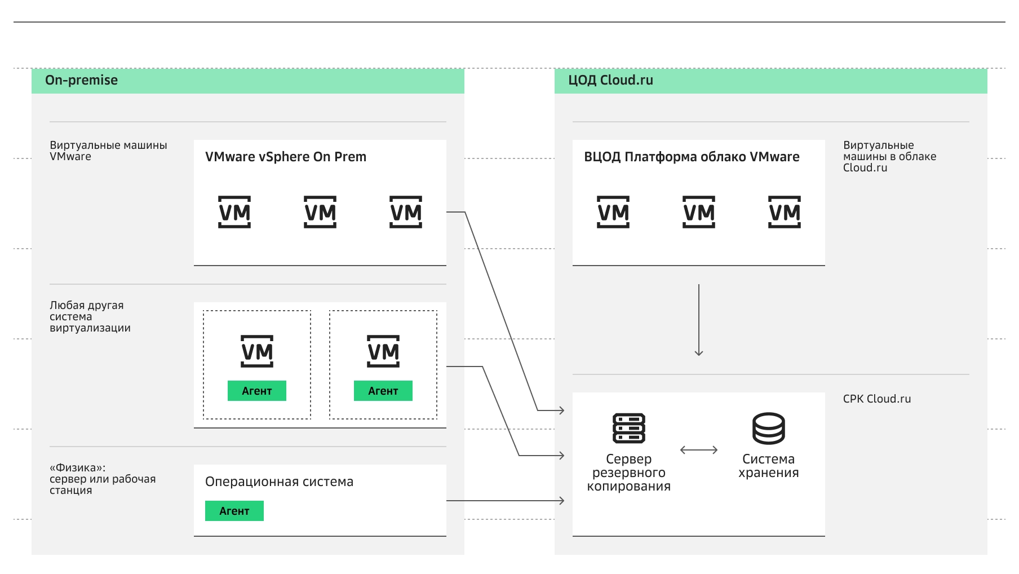
Task: Click the VM icon in the second dashed agent box
Action: 383,351
